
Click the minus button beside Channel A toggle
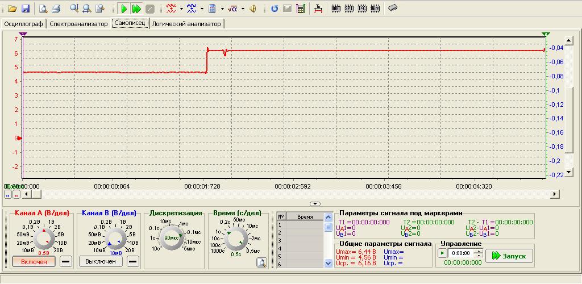coord(66,261)
